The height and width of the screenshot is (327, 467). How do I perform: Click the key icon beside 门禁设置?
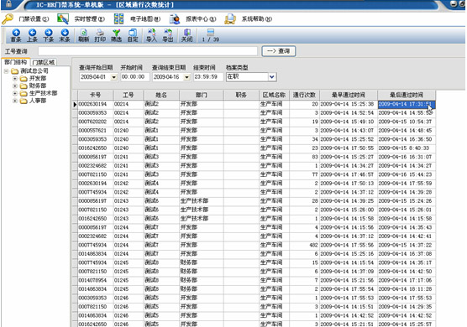point(8,18)
